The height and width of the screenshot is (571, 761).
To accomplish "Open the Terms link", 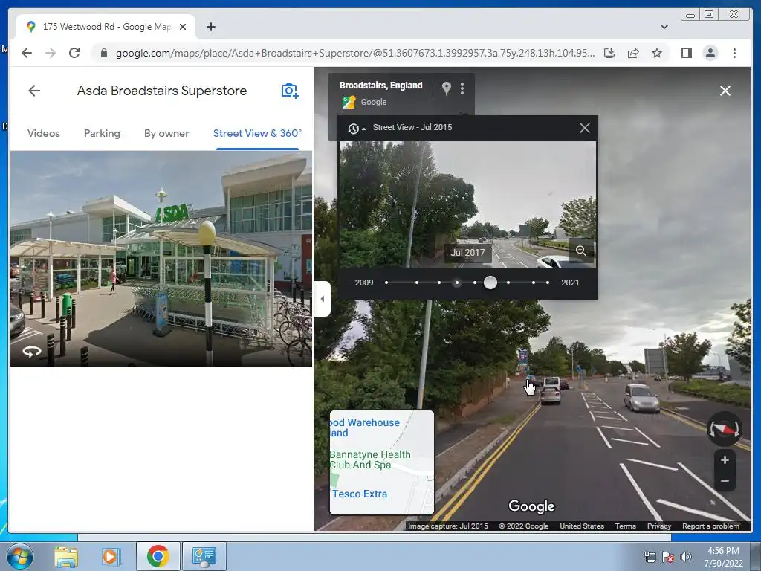I will coord(626,526).
